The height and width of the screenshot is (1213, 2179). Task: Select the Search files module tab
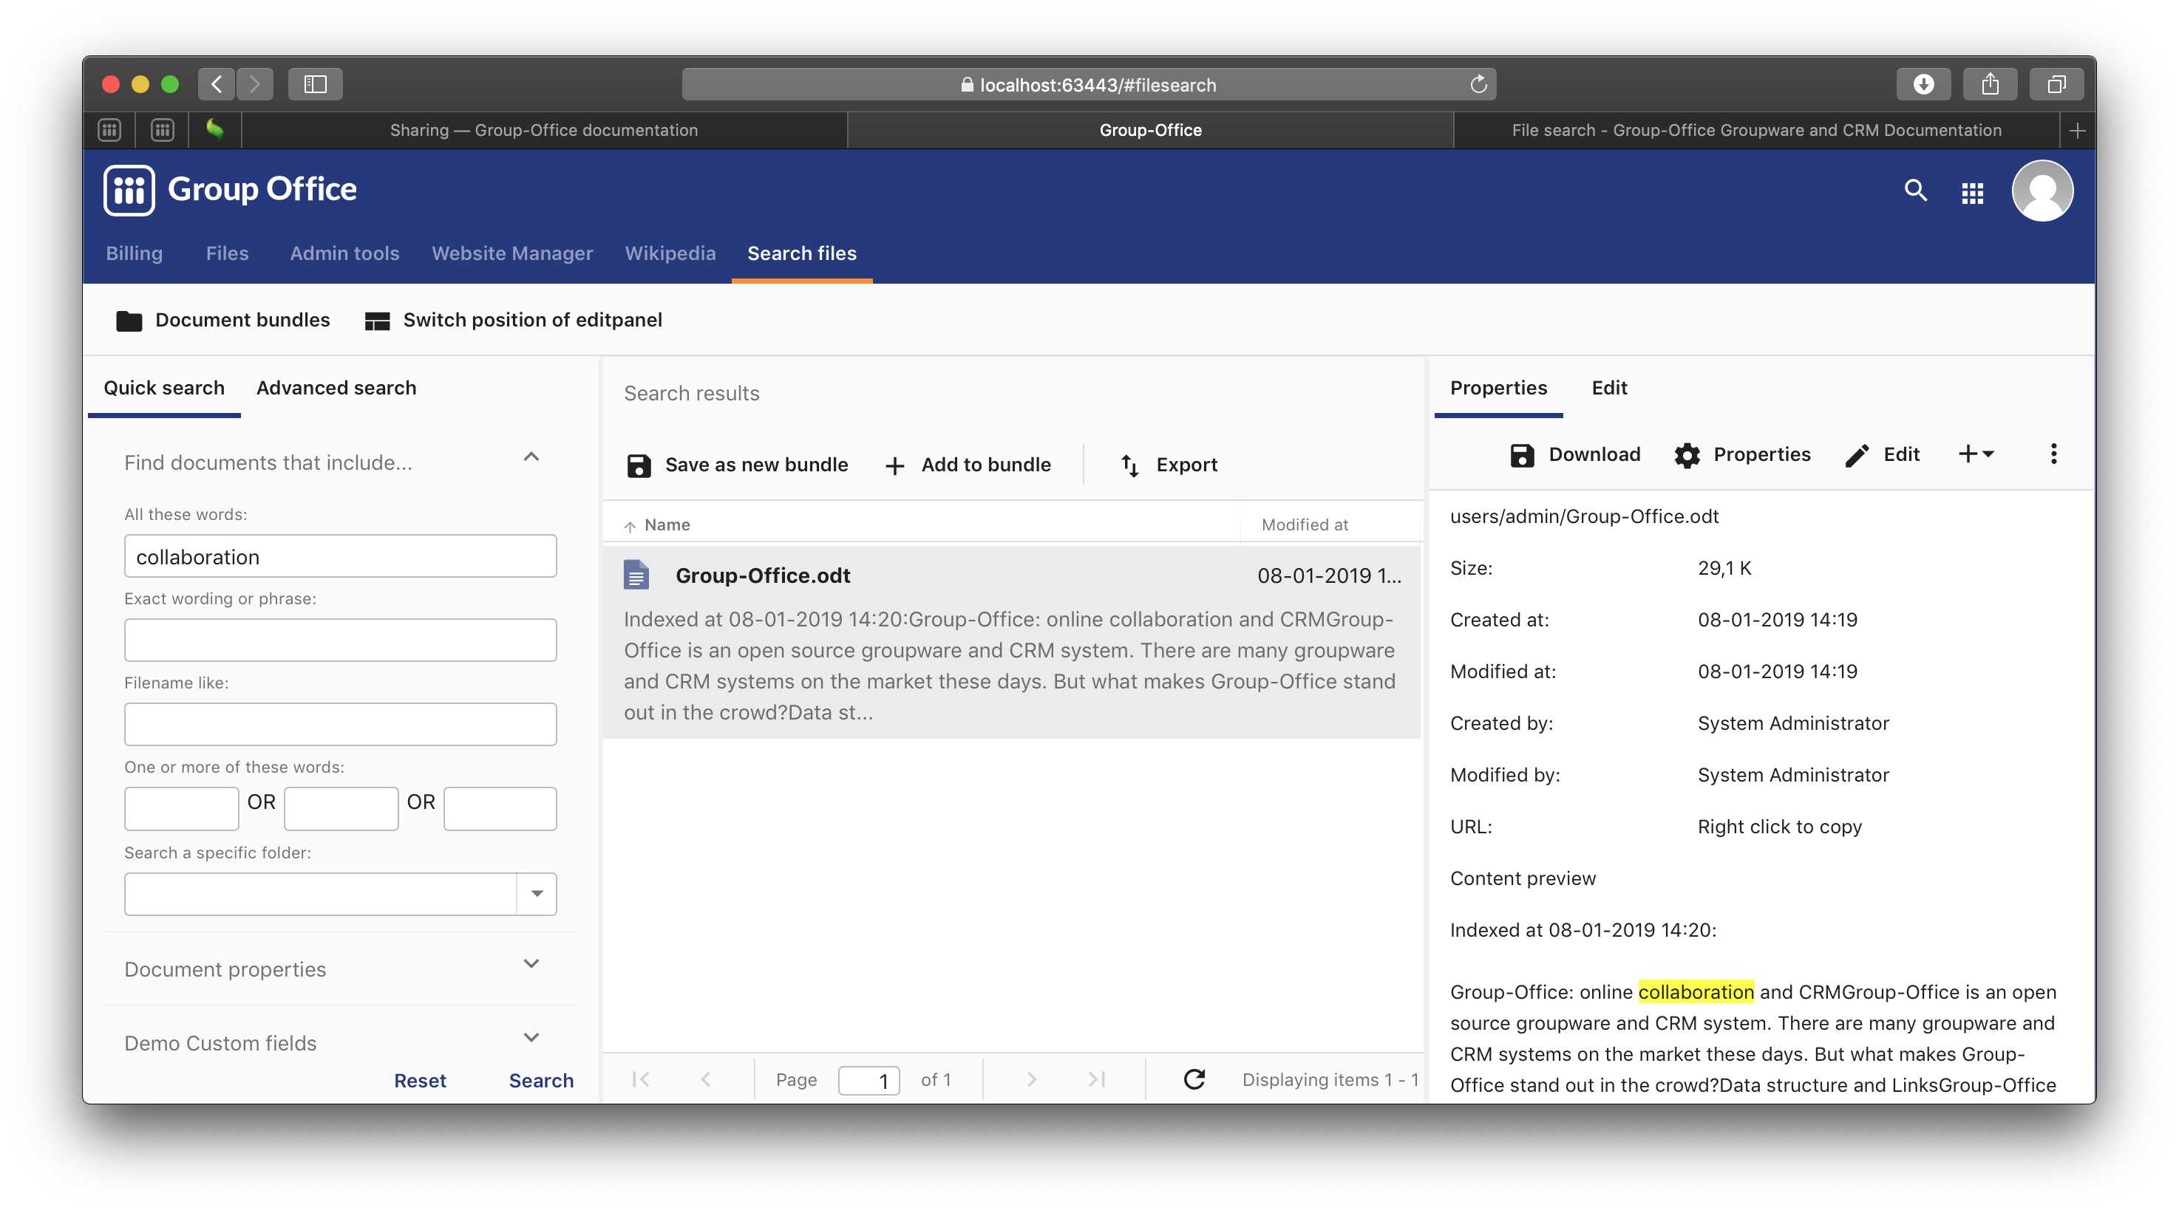(x=801, y=253)
